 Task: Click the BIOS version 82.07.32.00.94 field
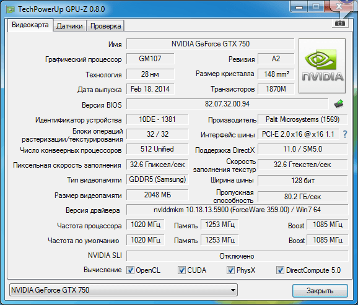(x=227, y=104)
